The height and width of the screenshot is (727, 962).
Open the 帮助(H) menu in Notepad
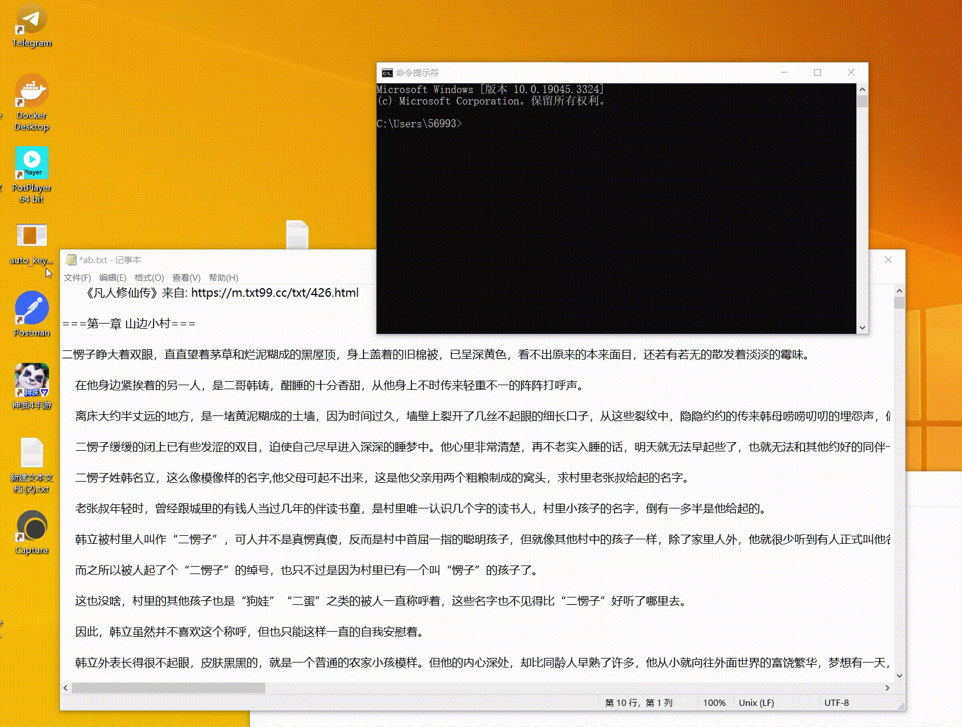pyautogui.click(x=223, y=277)
